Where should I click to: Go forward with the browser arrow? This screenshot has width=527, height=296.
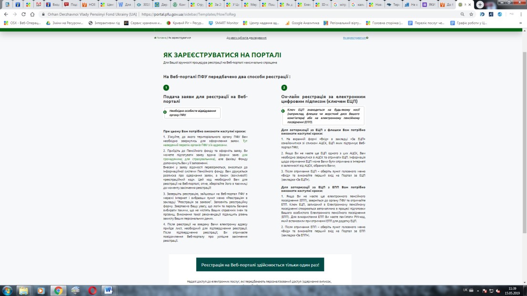tap(15, 14)
